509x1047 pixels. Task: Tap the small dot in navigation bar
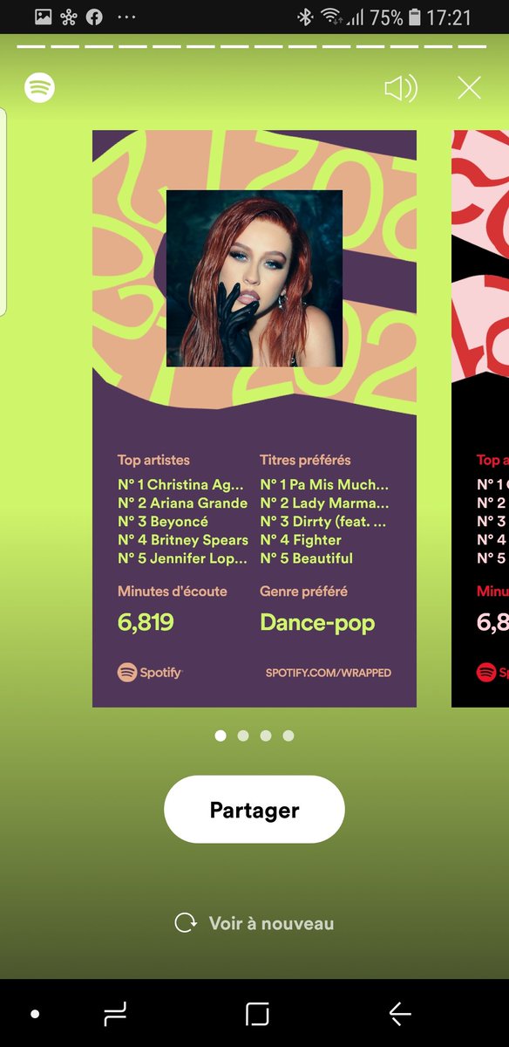tap(35, 1014)
